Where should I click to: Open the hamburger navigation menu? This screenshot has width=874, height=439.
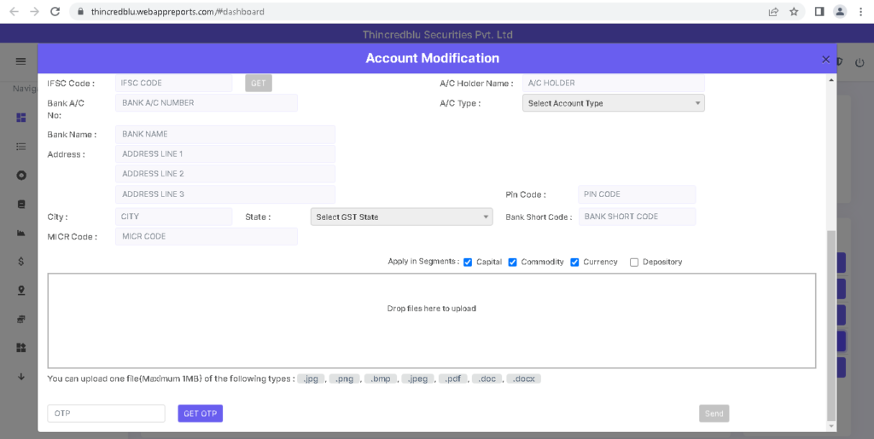point(20,61)
